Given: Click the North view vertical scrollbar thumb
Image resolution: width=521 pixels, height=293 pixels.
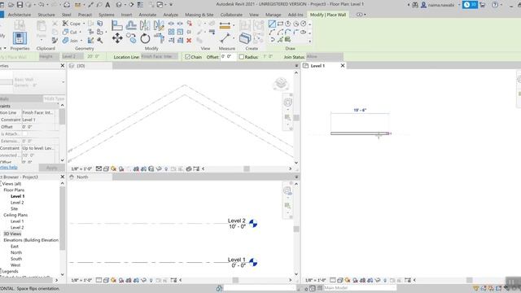Looking at the screenshot, I should coord(296,229).
